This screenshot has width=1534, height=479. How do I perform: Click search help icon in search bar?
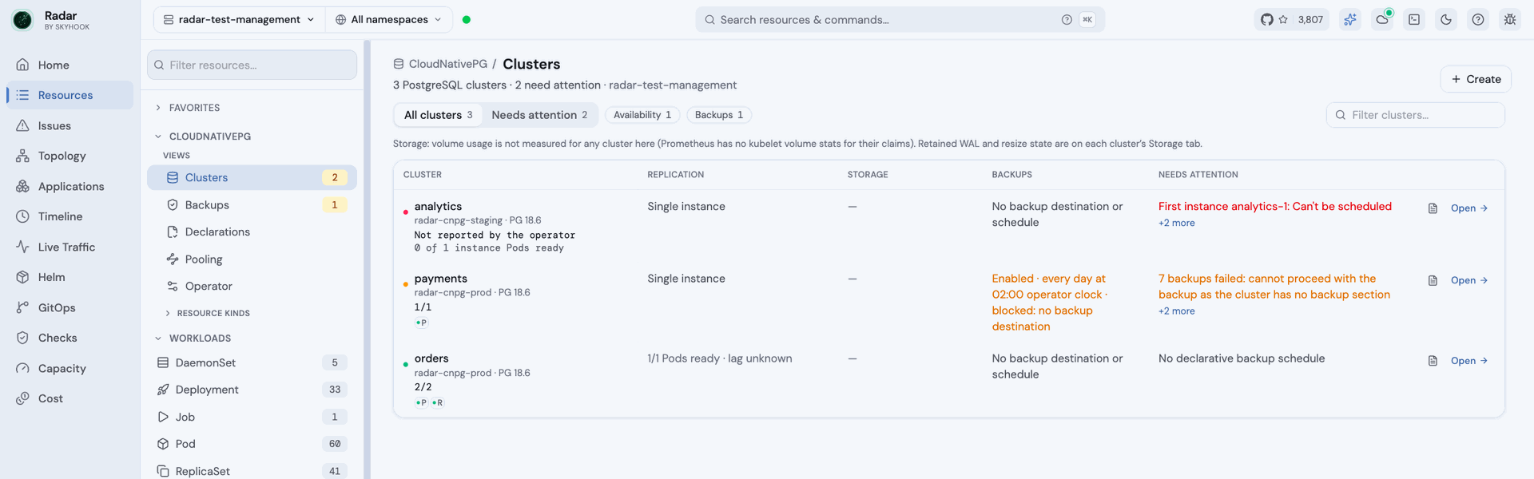click(x=1067, y=20)
